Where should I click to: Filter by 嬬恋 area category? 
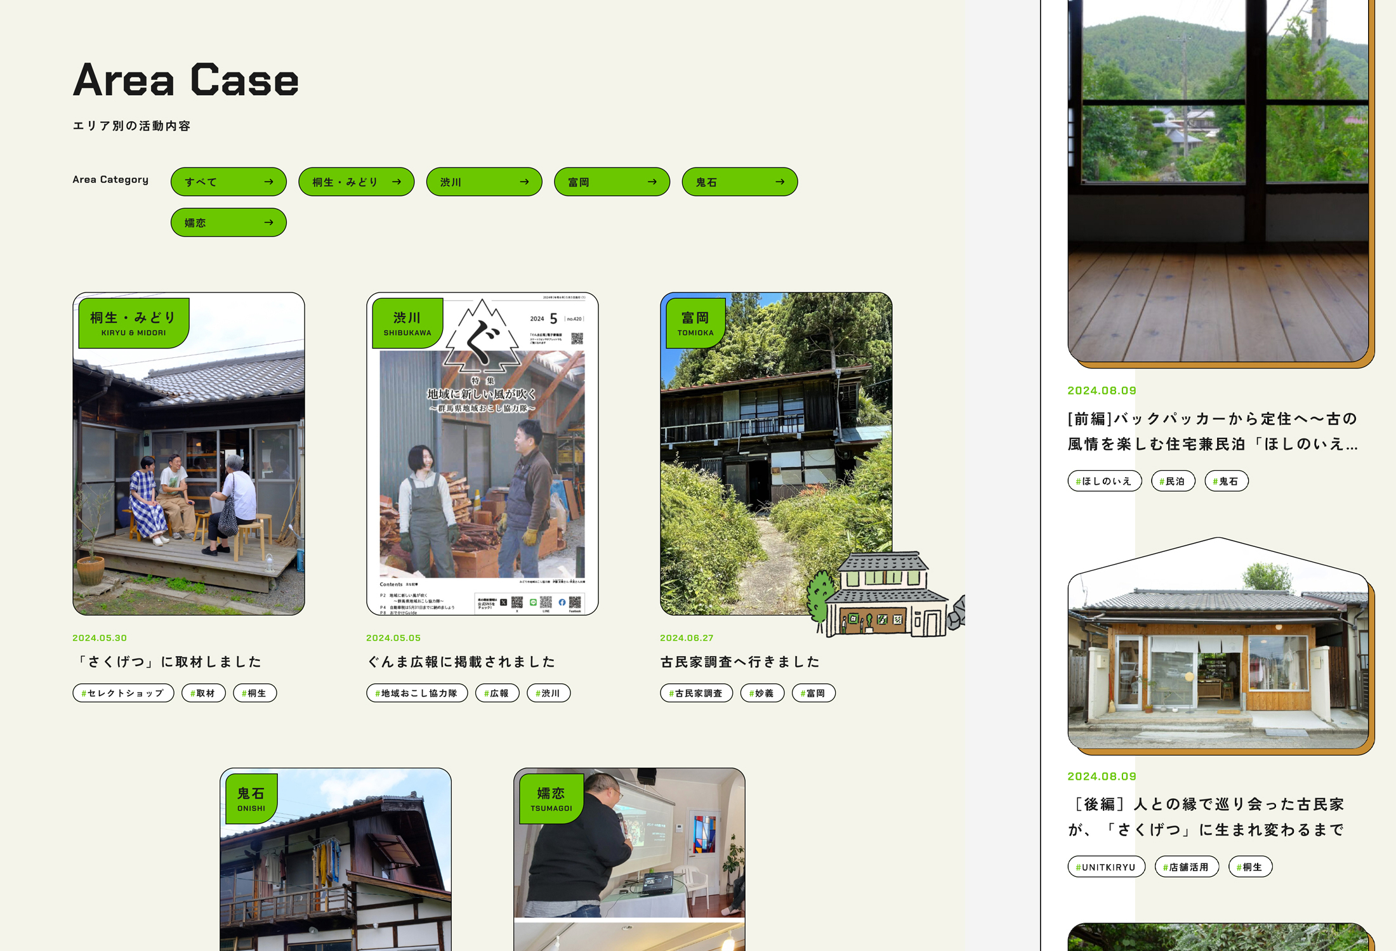(228, 223)
